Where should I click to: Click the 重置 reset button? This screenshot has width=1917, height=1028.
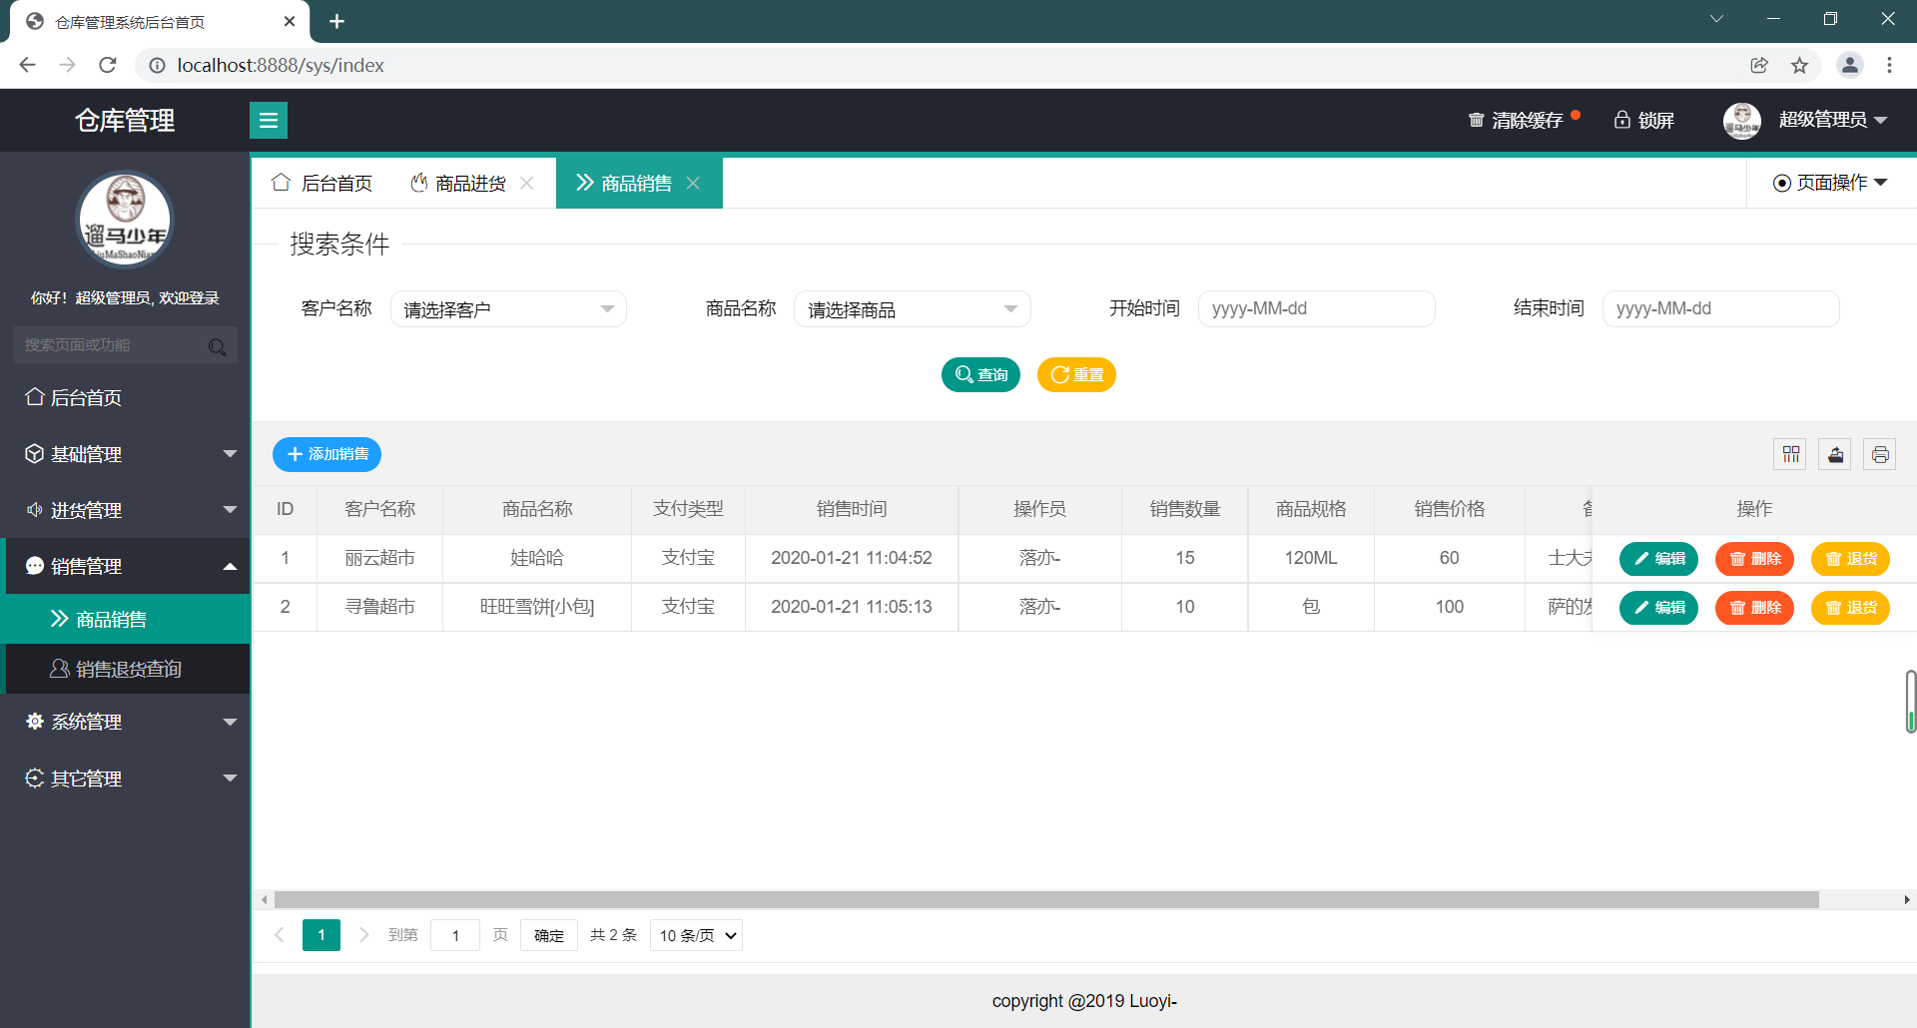click(x=1076, y=374)
